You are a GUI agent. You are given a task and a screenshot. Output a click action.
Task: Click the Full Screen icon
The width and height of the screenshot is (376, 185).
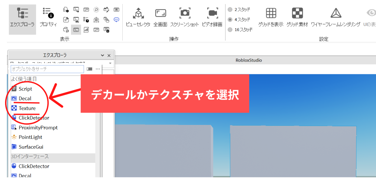click(160, 17)
